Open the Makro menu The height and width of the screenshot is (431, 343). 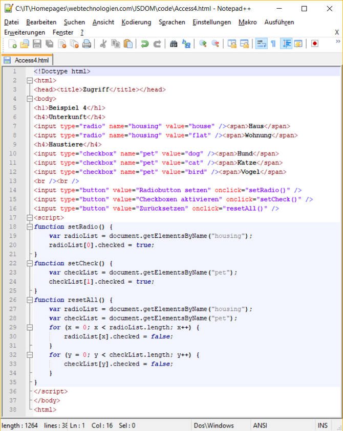[248, 22]
